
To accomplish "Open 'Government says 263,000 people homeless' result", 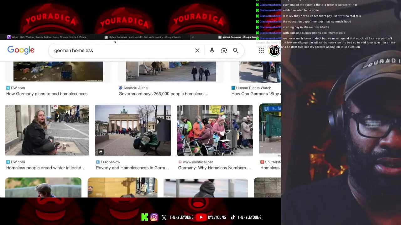I will [163, 94].
